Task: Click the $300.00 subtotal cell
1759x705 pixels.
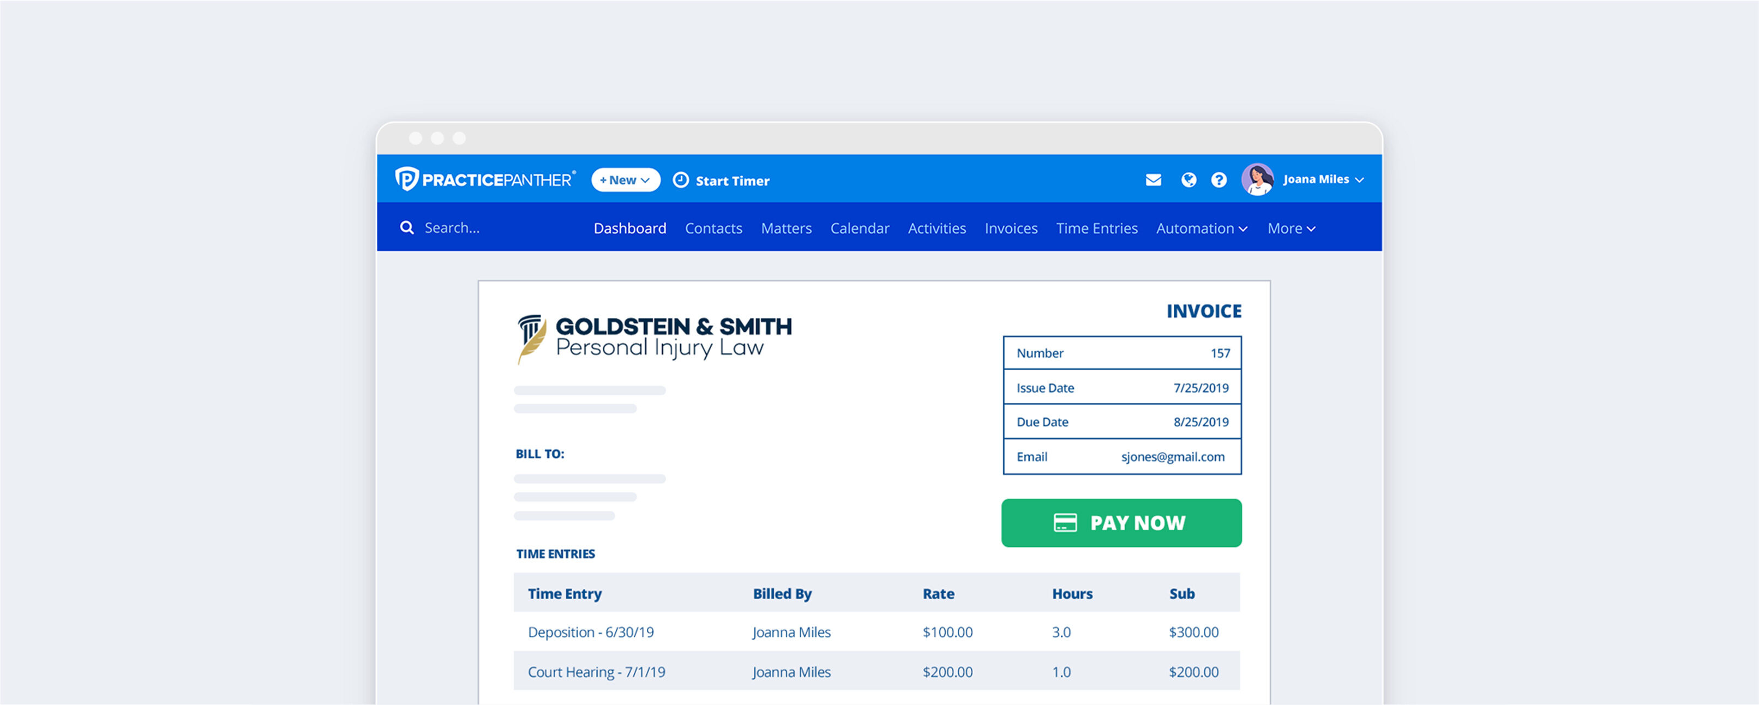Action: pyautogui.click(x=1193, y=632)
